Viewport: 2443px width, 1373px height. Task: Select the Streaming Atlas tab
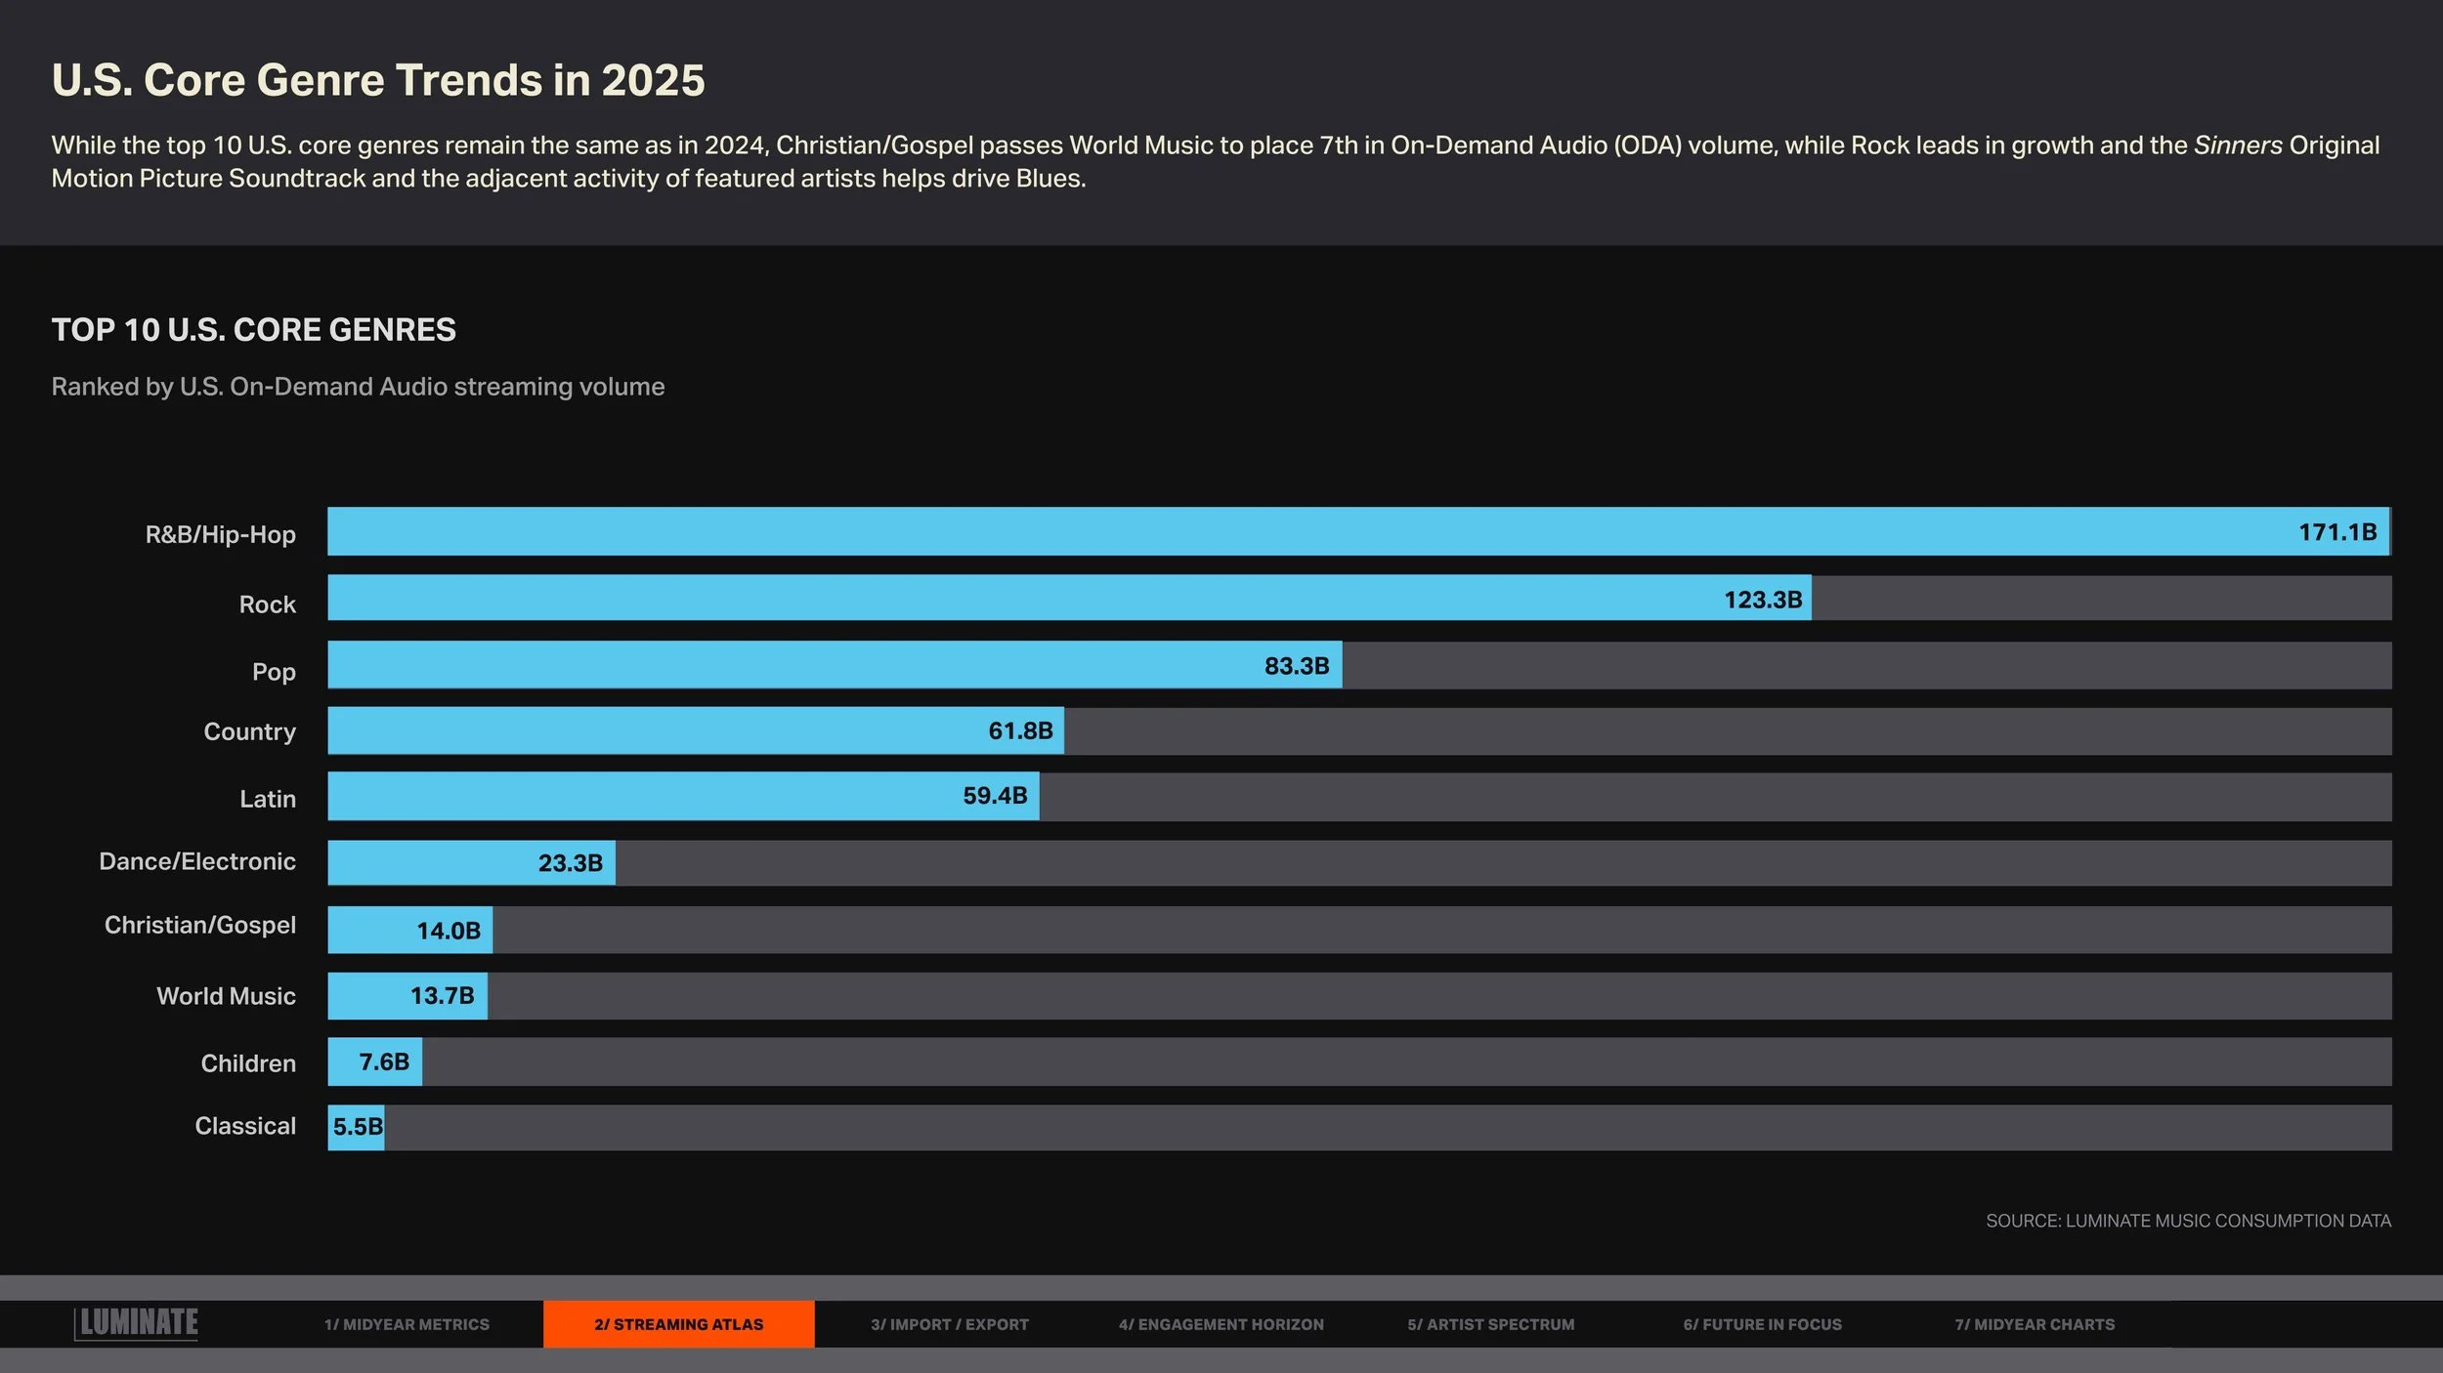coord(678,1324)
